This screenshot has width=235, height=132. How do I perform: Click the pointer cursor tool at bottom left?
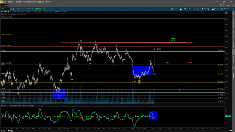[8, 130]
